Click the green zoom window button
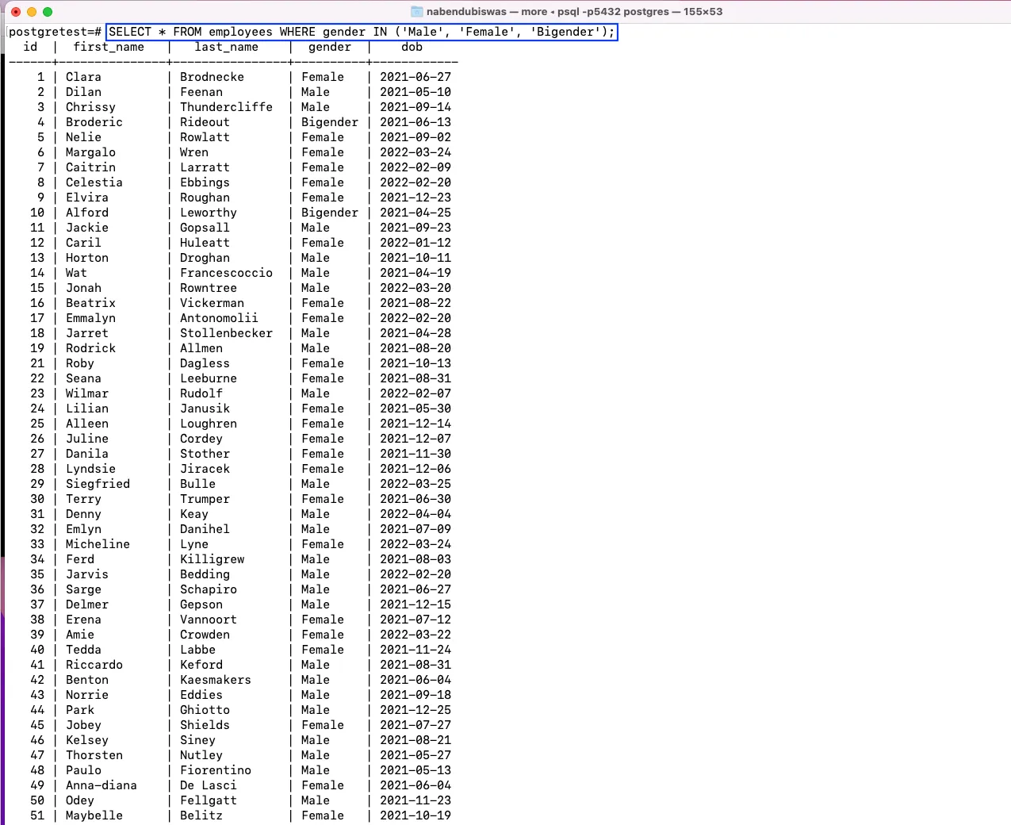This screenshot has width=1011, height=825. pyautogui.click(x=48, y=12)
